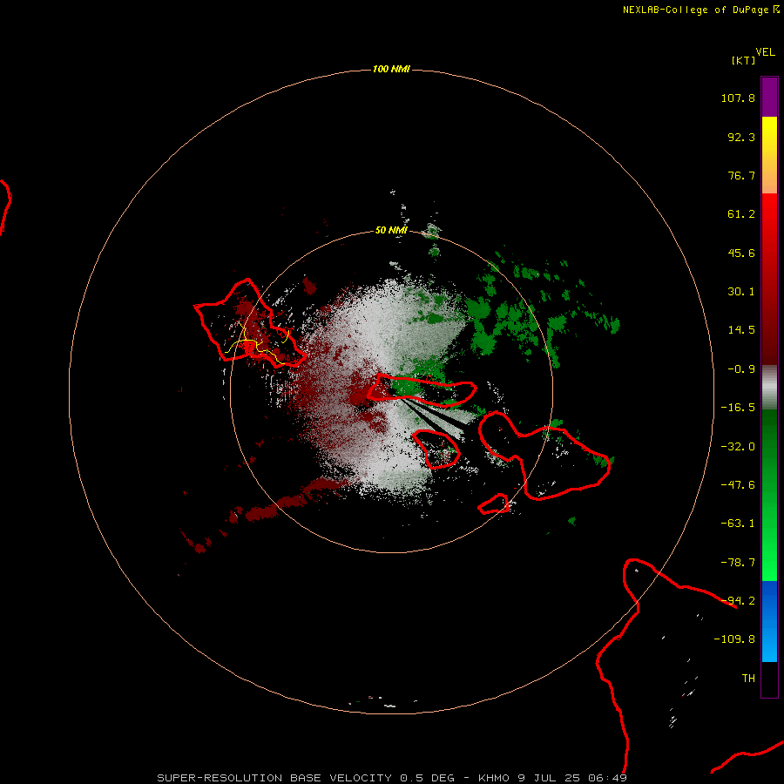Click the VEL legend title
Screen dimensions: 784x784
pyautogui.click(x=765, y=52)
